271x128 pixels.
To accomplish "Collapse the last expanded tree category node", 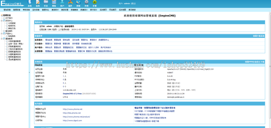I will point(2,39).
